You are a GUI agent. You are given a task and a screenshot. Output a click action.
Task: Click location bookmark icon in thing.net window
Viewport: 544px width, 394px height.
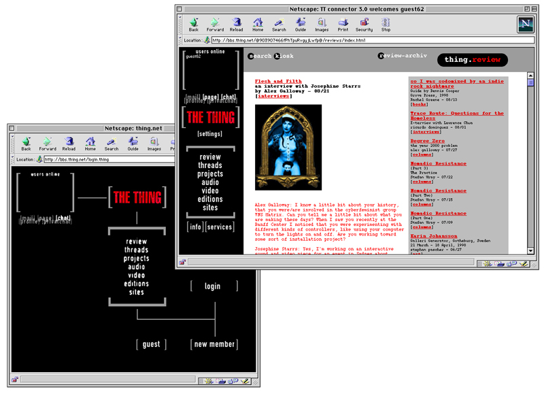39,159
